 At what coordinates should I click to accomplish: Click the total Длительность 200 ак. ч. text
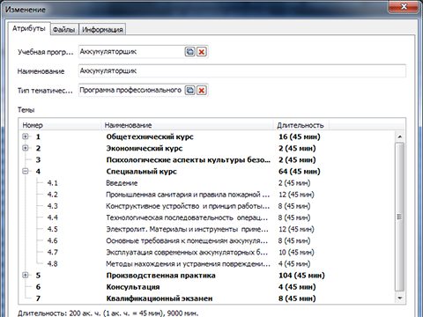point(108,313)
